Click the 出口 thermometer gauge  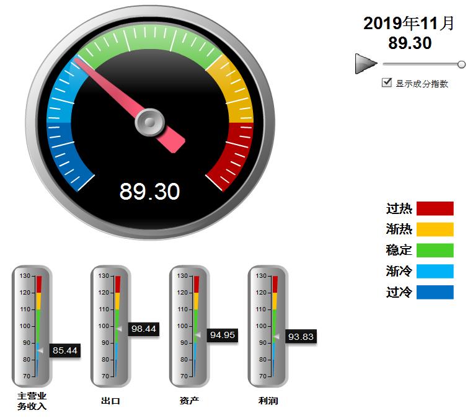[110, 326]
